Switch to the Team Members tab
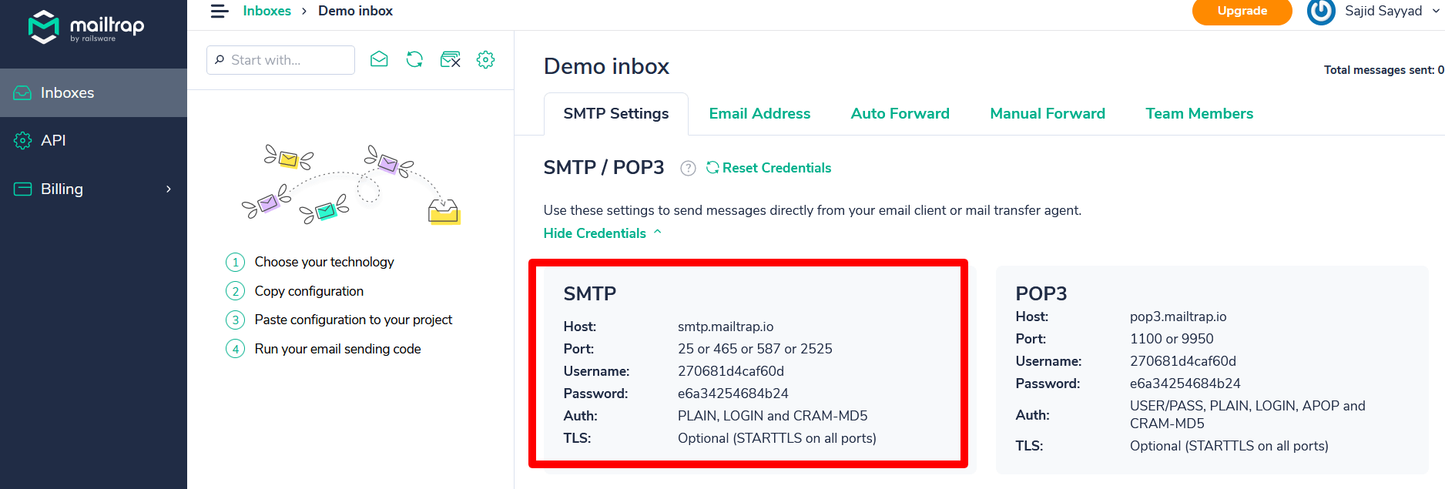The height and width of the screenshot is (489, 1445). point(1199,113)
